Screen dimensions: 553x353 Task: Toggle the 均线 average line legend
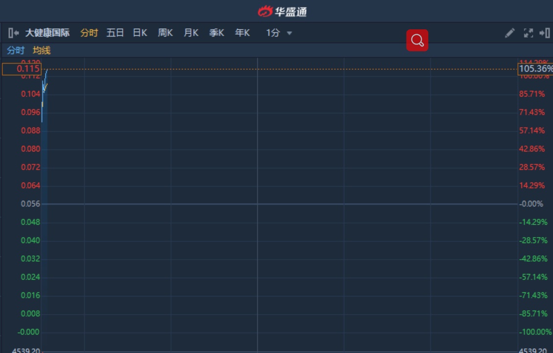pyautogui.click(x=42, y=50)
